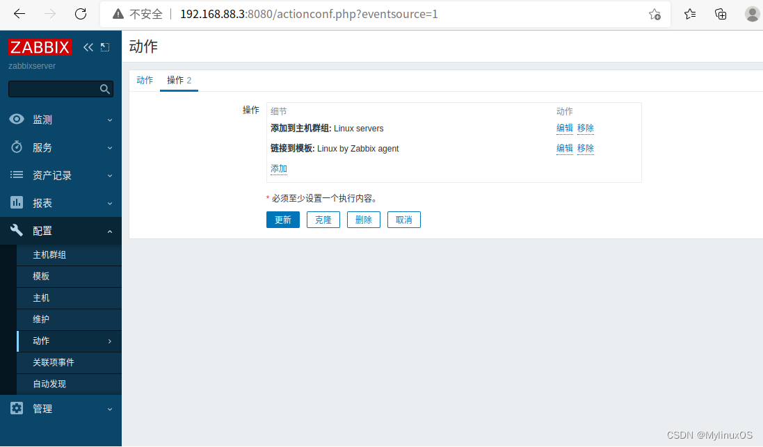
Task: Click the sidebar search magnifier icon
Action: point(104,89)
